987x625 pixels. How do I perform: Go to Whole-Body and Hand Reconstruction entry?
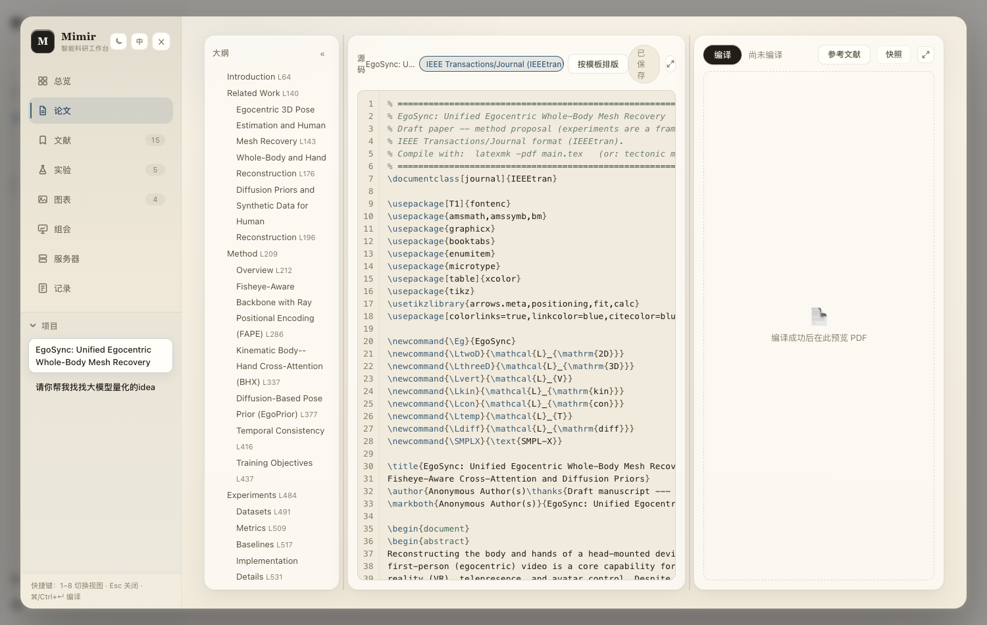(x=281, y=166)
